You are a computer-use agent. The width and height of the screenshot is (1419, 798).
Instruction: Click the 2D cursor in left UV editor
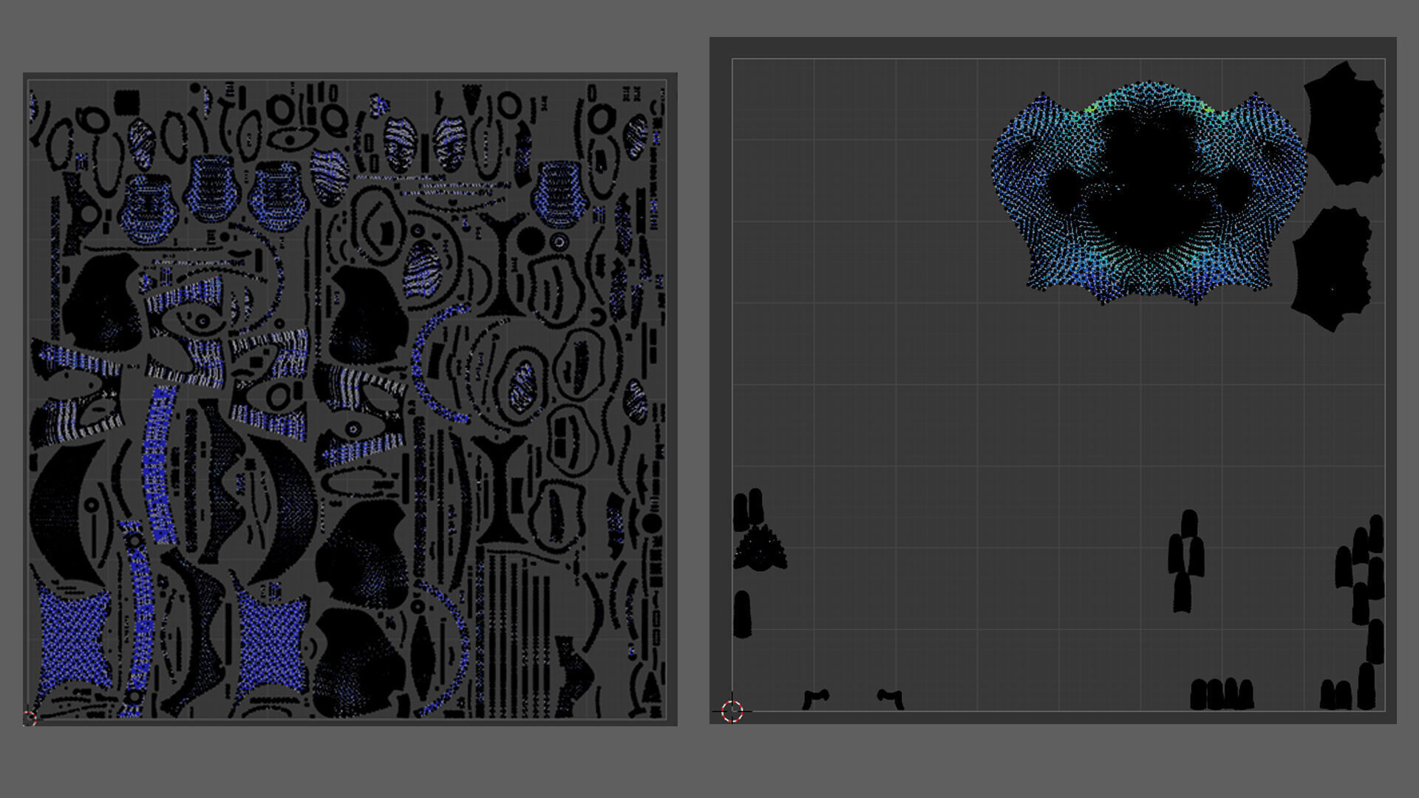(x=30, y=717)
